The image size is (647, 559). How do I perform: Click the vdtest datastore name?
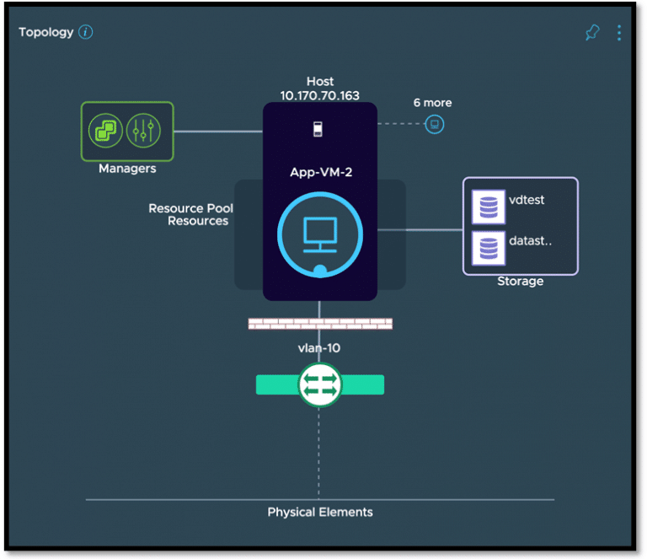527,200
